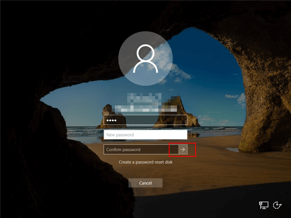The width and height of the screenshot is (291, 218).
Task: Open the Create a password reset disk link
Action: click(x=145, y=162)
